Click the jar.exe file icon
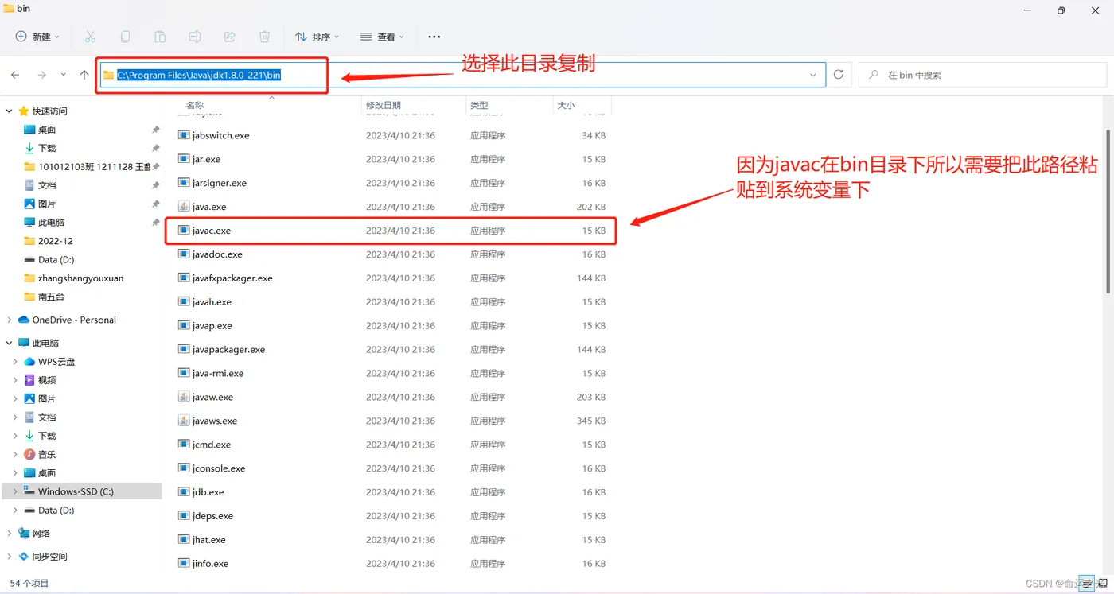Screen dimensions: 1114x594 184,159
